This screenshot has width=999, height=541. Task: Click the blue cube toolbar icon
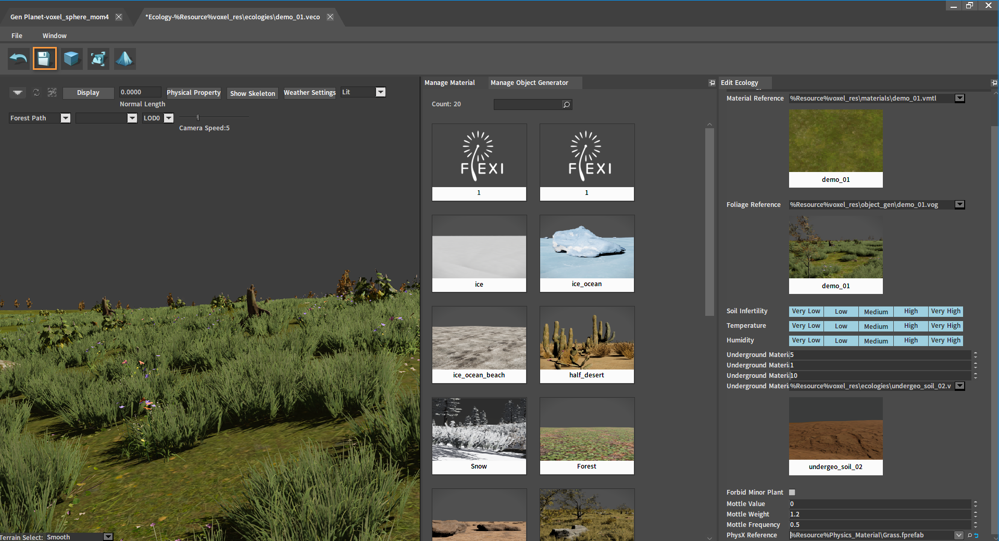pyautogui.click(x=71, y=58)
